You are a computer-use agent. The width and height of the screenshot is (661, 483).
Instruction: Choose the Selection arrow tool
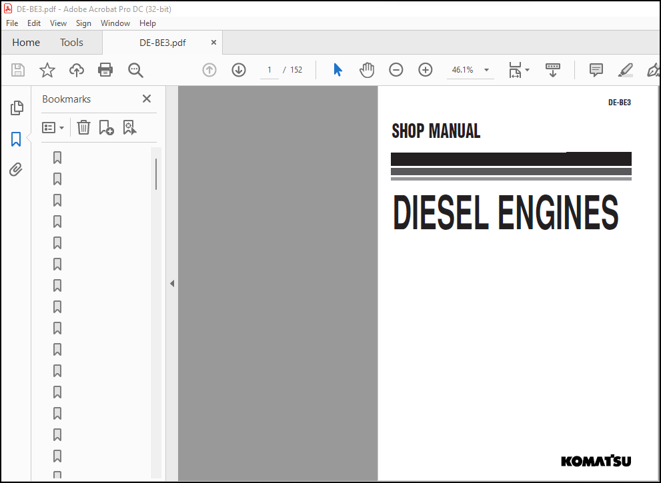point(338,70)
